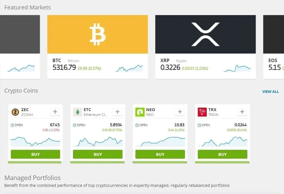
Task: Open VIEW ALL crypto coins
Action: click(x=270, y=91)
